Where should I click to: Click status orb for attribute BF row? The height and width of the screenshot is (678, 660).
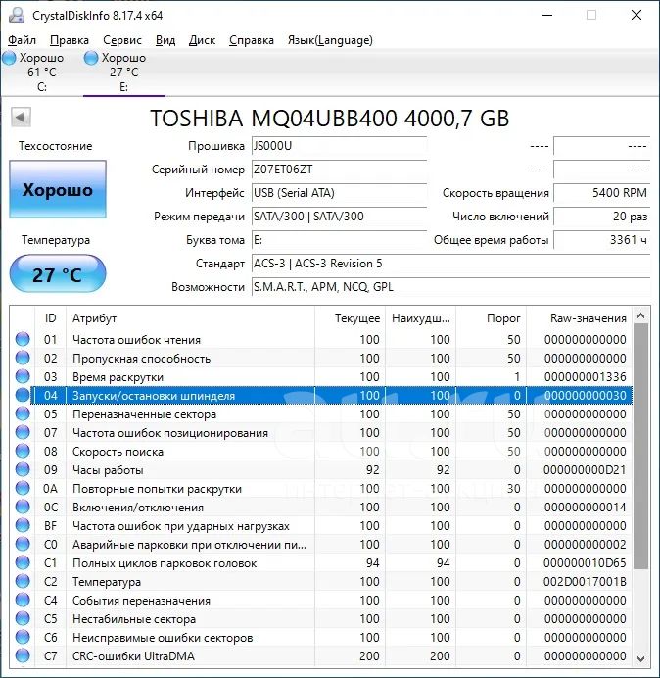tap(23, 525)
